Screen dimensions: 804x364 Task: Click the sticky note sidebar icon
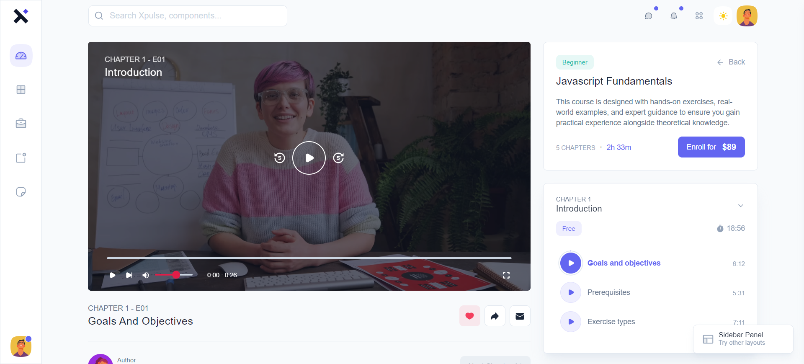[x=21, y=192]
